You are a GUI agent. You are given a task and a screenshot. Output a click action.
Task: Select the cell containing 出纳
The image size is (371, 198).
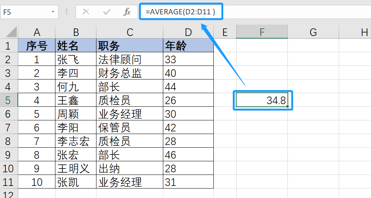click(x=129, y=168)
